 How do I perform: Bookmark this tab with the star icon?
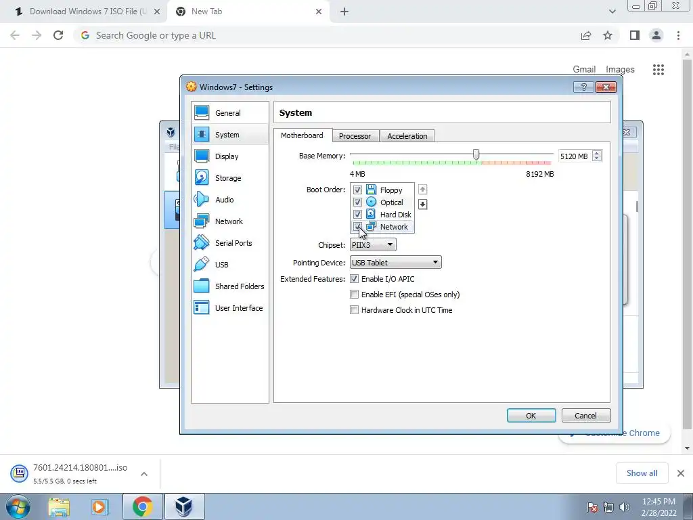click(x=608, y=35)
